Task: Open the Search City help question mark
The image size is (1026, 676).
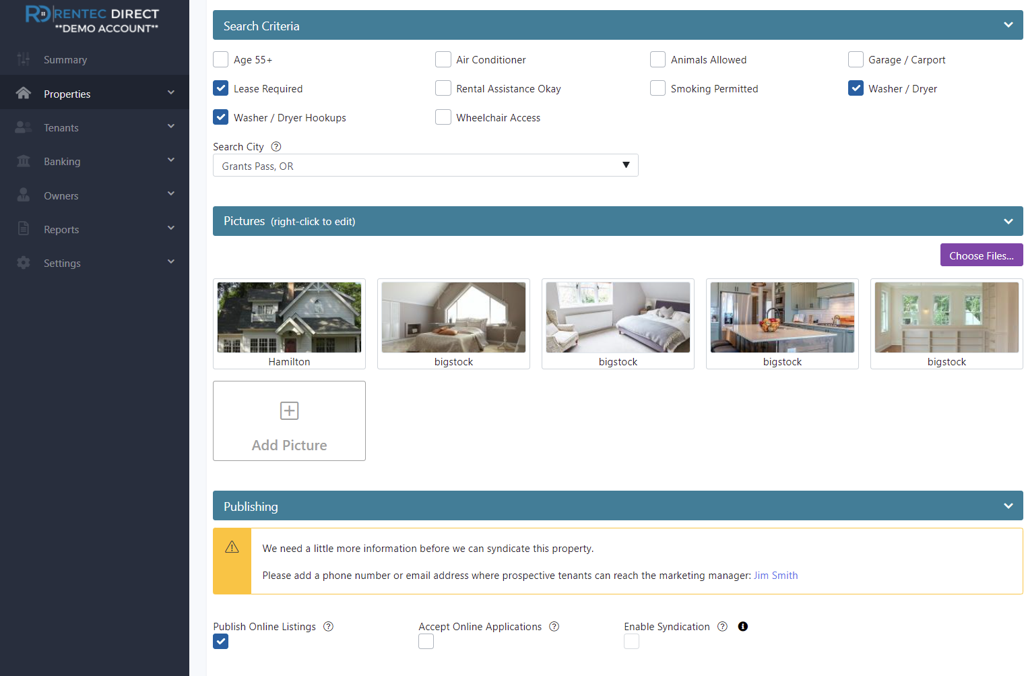Action: (x=276, y=146)
